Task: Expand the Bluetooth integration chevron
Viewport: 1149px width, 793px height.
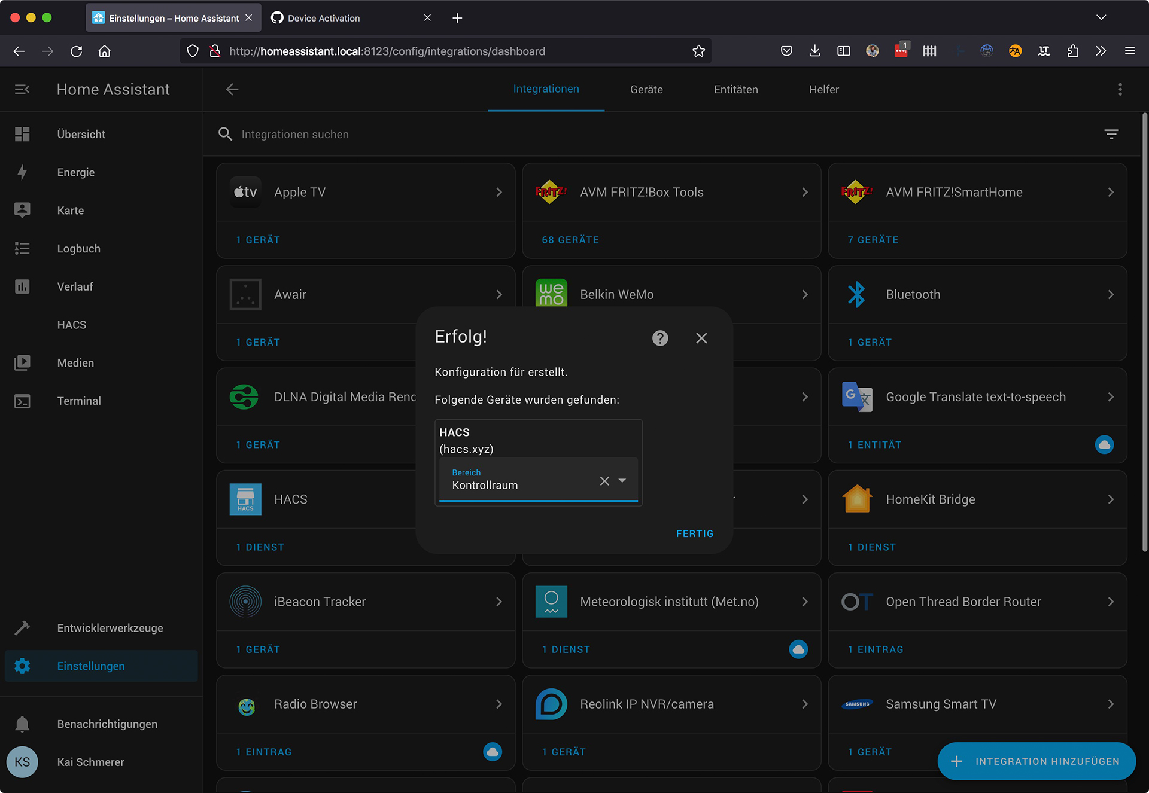Action: pos(1111,295)
